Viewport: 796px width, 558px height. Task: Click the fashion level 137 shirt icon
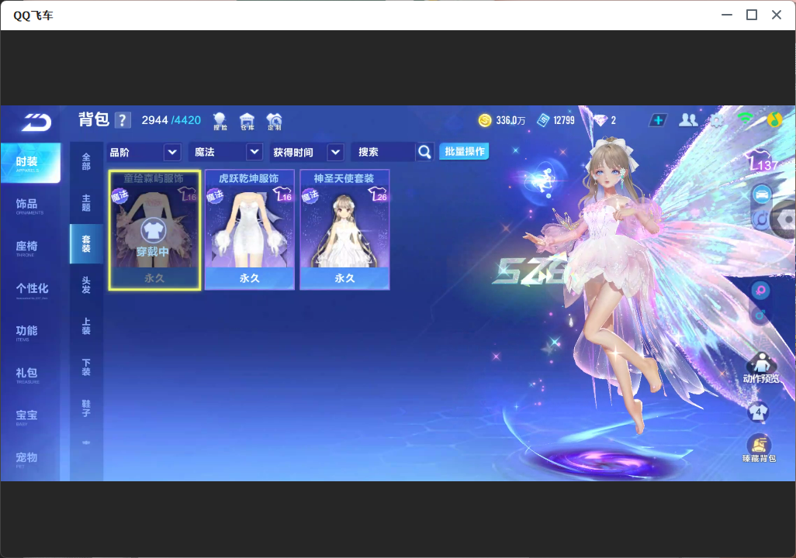[763, 160]
